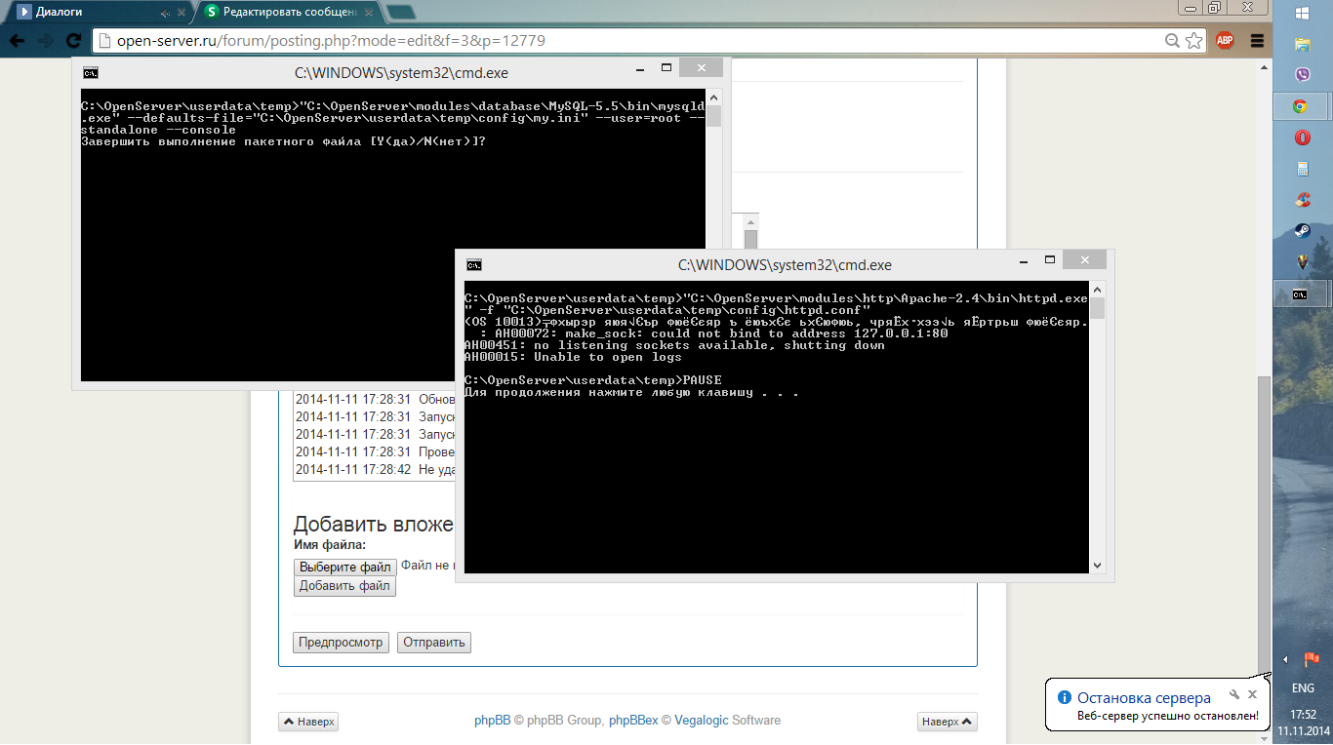Click the browser address bar
This screenshot has height=745, width=1333.
[634, 41]
